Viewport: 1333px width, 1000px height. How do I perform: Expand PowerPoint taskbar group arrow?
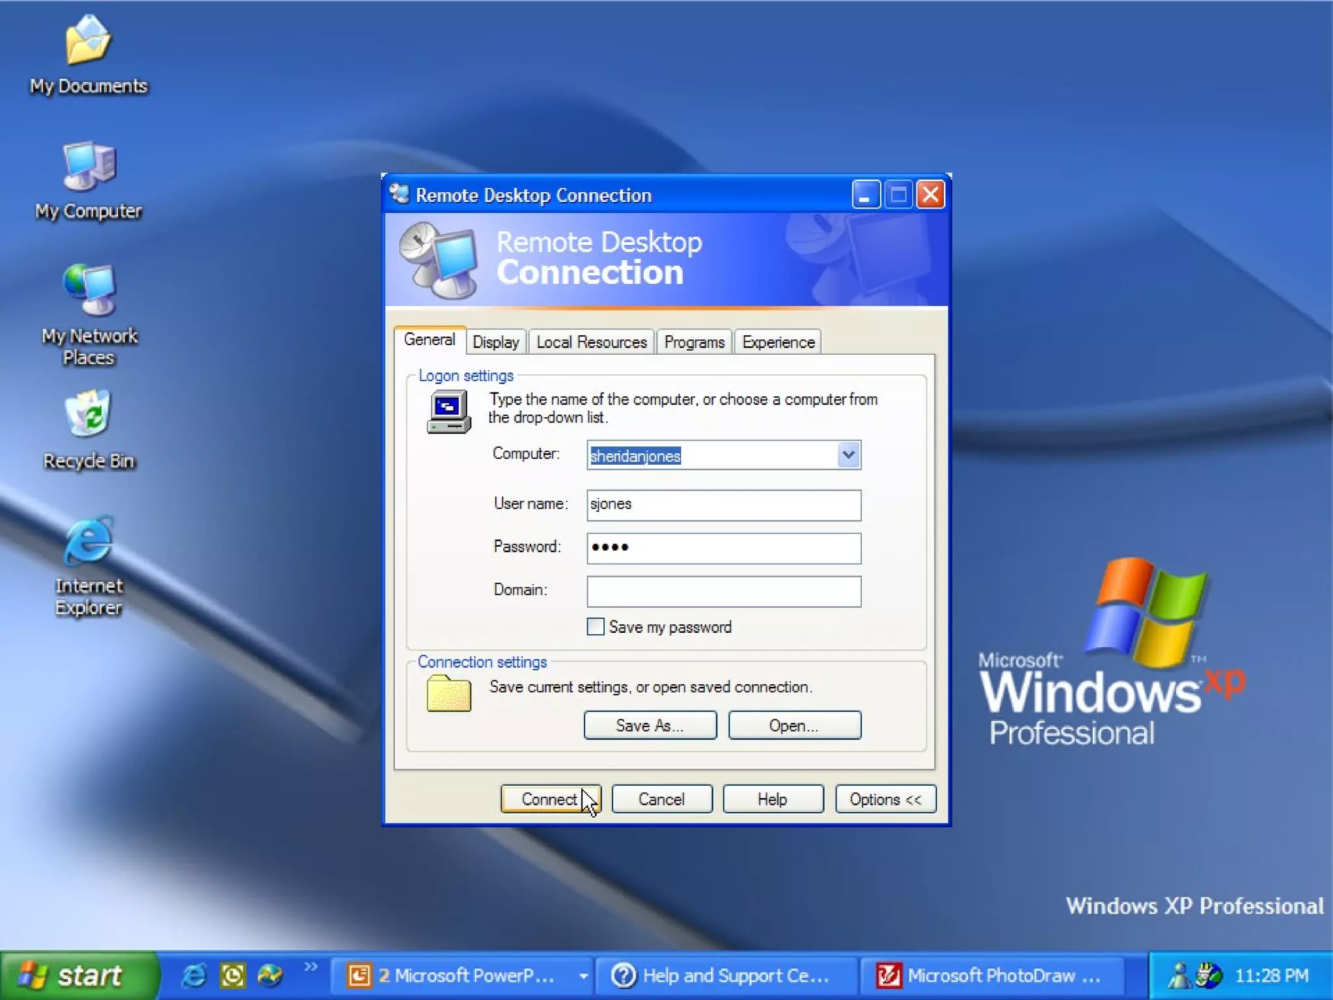point(583,975)
